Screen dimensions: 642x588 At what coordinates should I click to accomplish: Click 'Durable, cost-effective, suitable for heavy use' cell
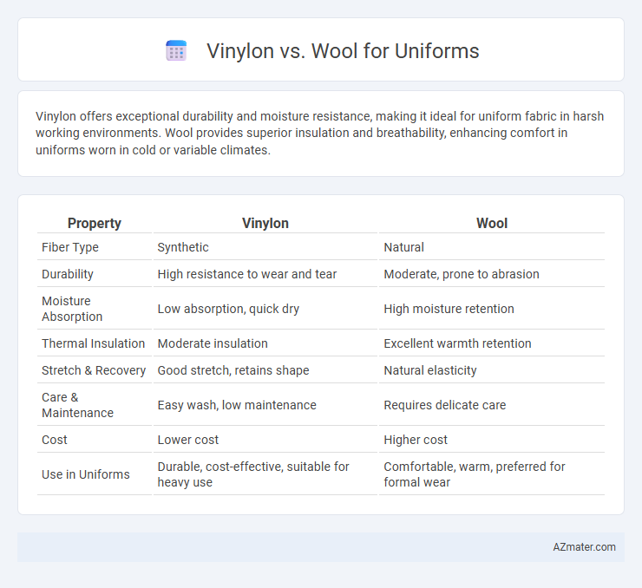[253, 474]
